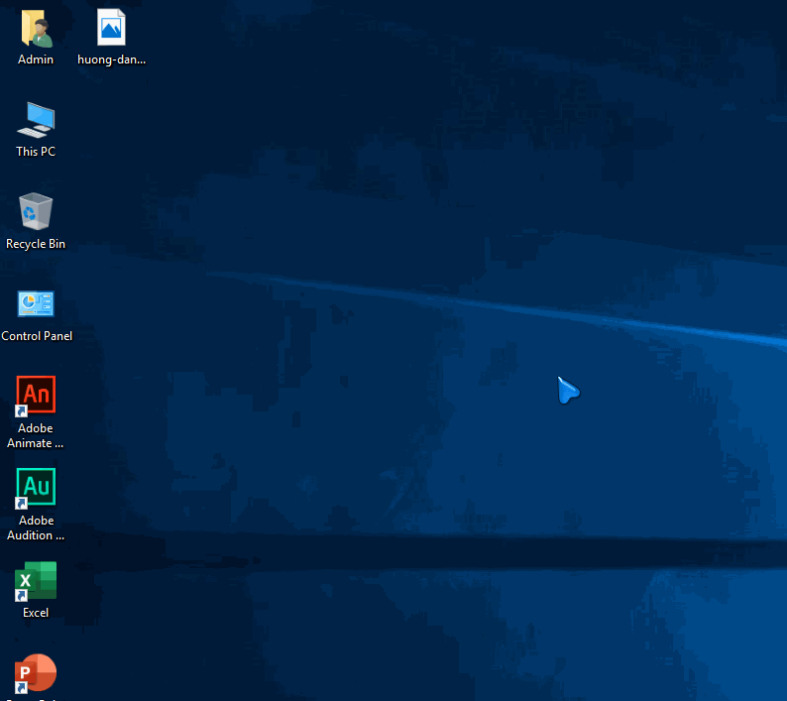Click the "huong-dan..." file name label
Viewport: 787px width, 701px height.
click(111, 59)
